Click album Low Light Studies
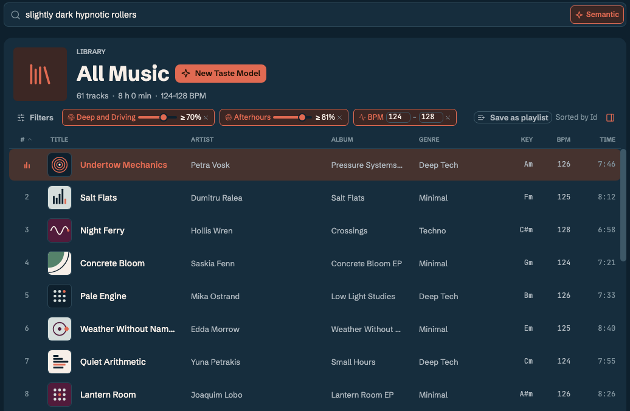The image size is (630, 411). (x=363, y=296)
